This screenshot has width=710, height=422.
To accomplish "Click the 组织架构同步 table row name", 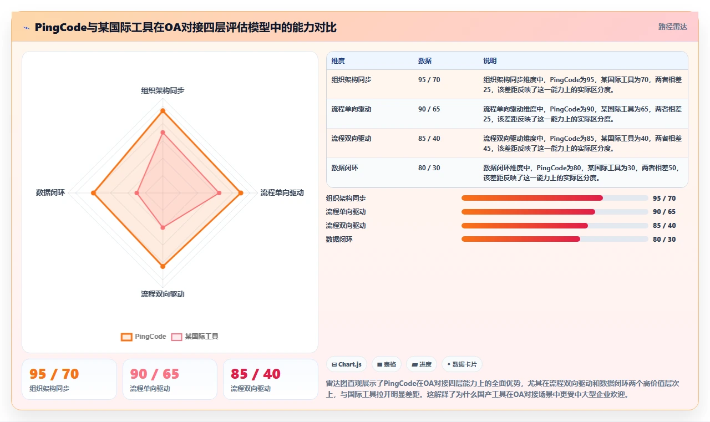I will click(x=352, y=80).
